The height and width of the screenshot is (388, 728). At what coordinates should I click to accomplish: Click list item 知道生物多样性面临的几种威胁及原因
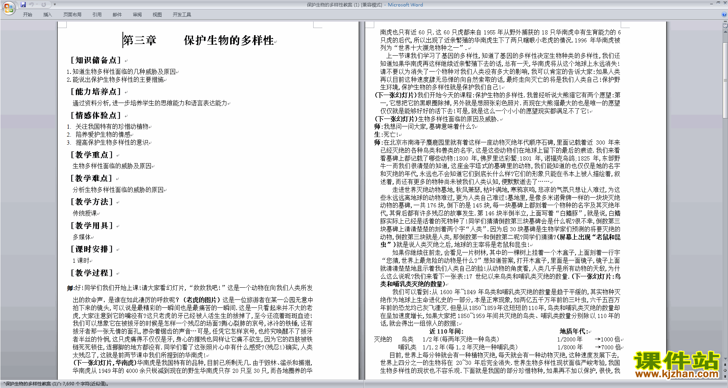pyautogui.click(x=124, y=72)
